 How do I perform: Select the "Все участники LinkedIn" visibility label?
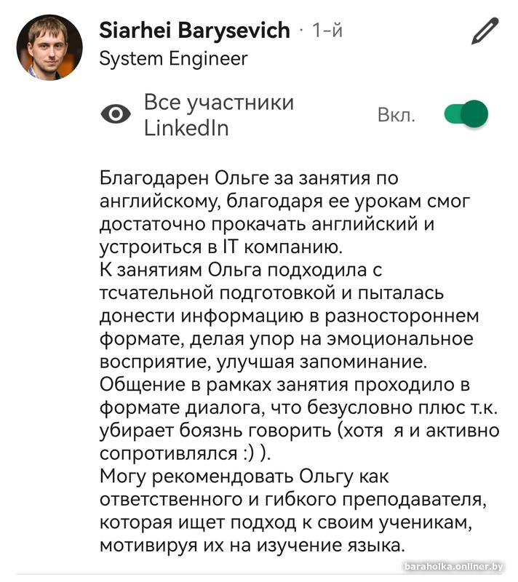(x=218, y=115)
